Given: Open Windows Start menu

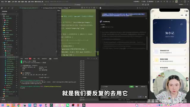Looking at the screenshot, I should [x=3, y=105].
